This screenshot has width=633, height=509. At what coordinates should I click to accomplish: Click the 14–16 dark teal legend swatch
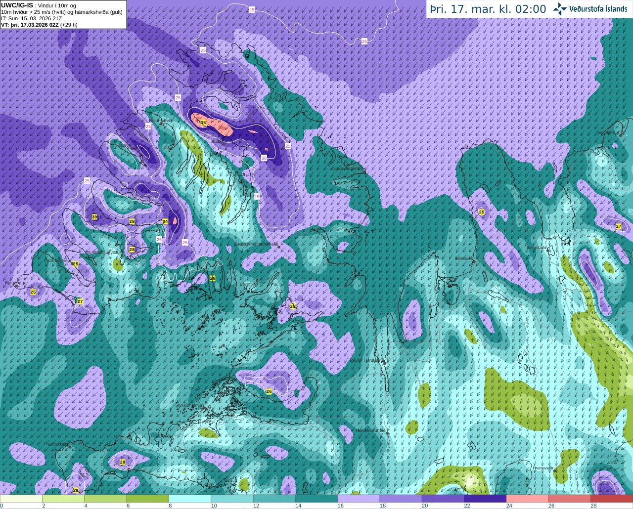pyautogui.click(x=316, y=499)
